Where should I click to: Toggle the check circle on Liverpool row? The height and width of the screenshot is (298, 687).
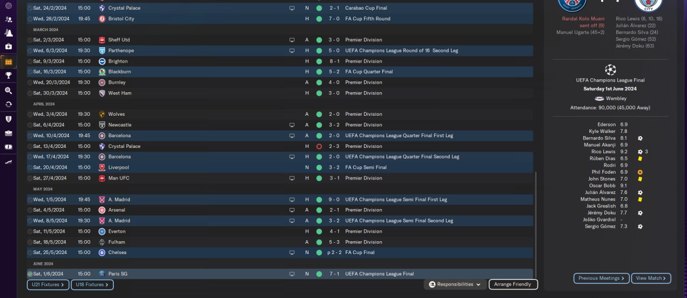tap(30, 167)
